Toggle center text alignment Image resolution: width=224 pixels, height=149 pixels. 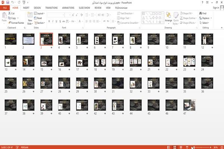[x=90, y=21]
